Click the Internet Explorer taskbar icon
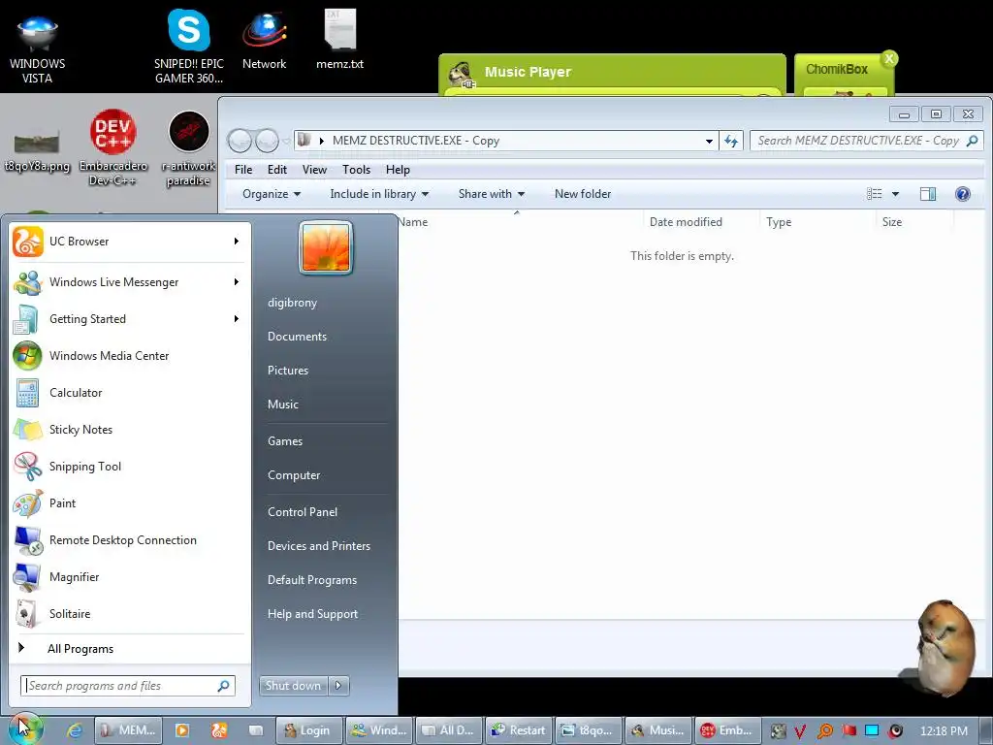 click(x=75, y=730)
